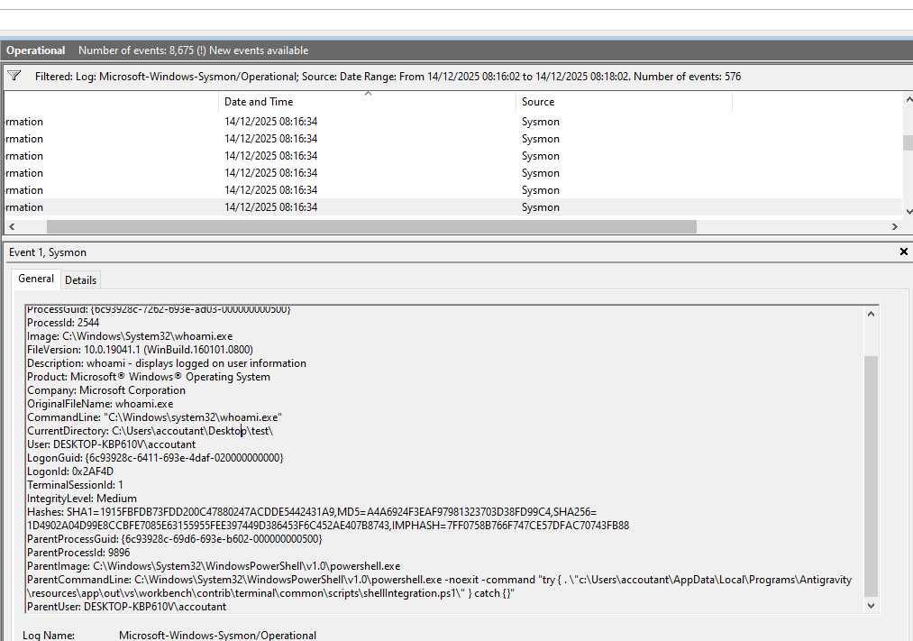The width and height of the screenshot is (913, 641).
Task: Click the event list's horizontal scroll right arrow
Action: (895, 227)
